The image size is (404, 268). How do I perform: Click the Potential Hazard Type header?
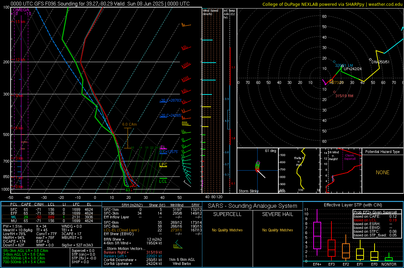point(383,152)
